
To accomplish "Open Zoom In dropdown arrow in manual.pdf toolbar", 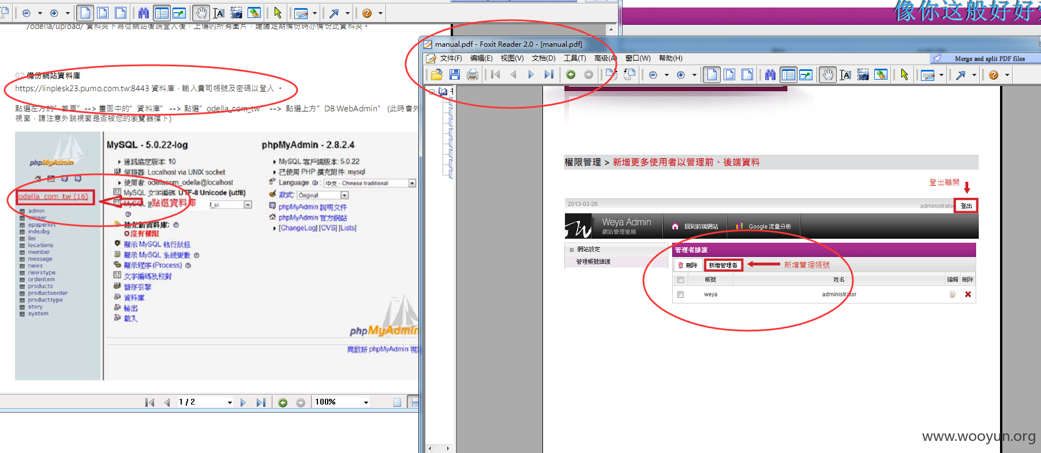I will pyautogui.click(x=694, y=75).
